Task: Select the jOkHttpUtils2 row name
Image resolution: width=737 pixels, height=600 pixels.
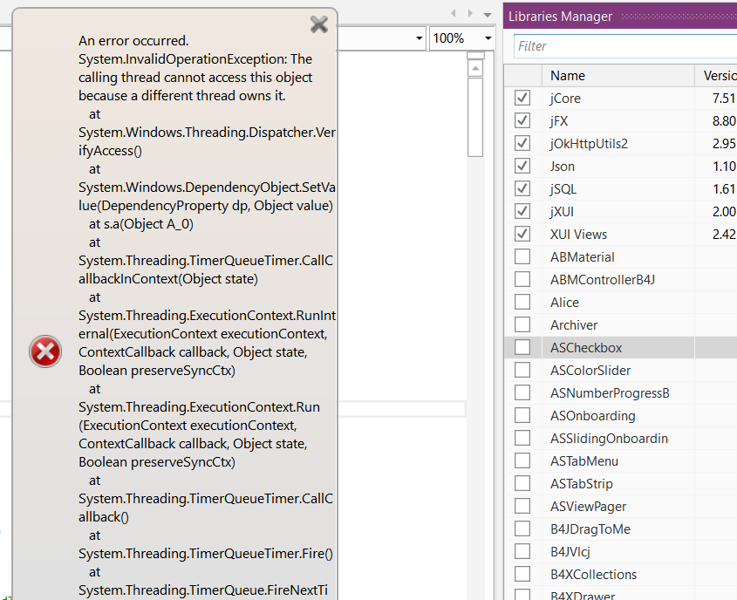Action: coord(589,144)
